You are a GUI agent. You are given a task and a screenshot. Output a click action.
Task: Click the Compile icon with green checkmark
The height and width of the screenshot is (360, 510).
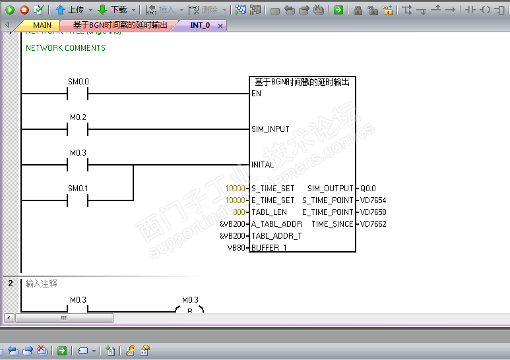[x=39, y=10]
